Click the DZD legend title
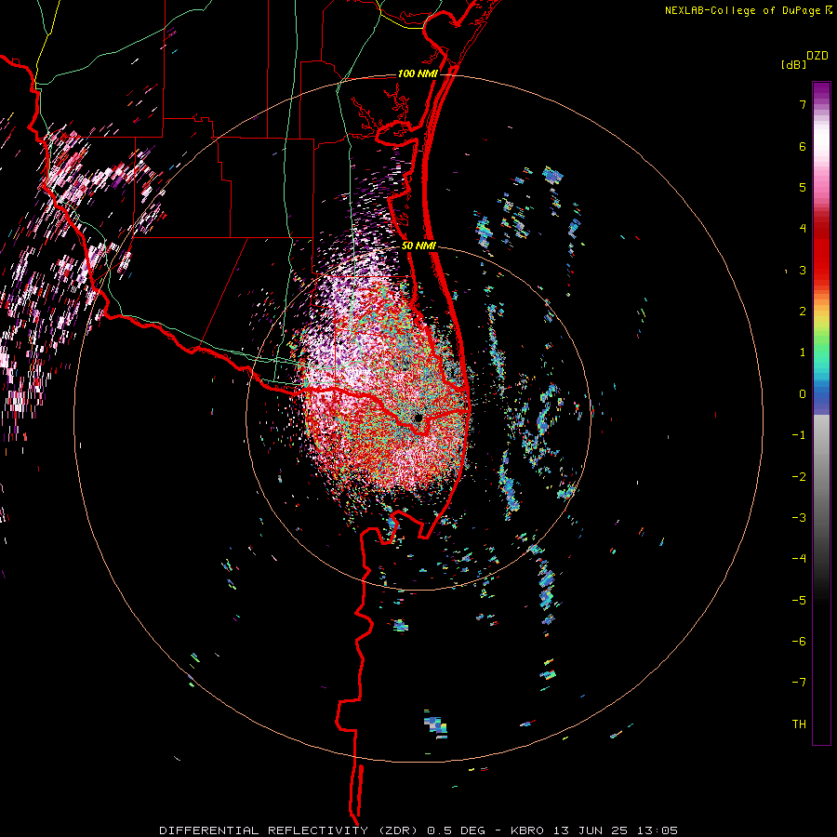The width and height of the screenshot is (837, 837). tap(817, 56)
